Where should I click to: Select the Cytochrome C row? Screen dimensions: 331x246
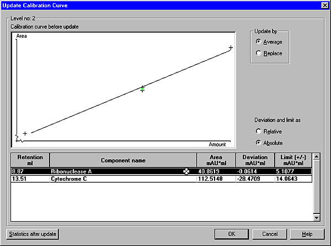(x=161, y=179)
